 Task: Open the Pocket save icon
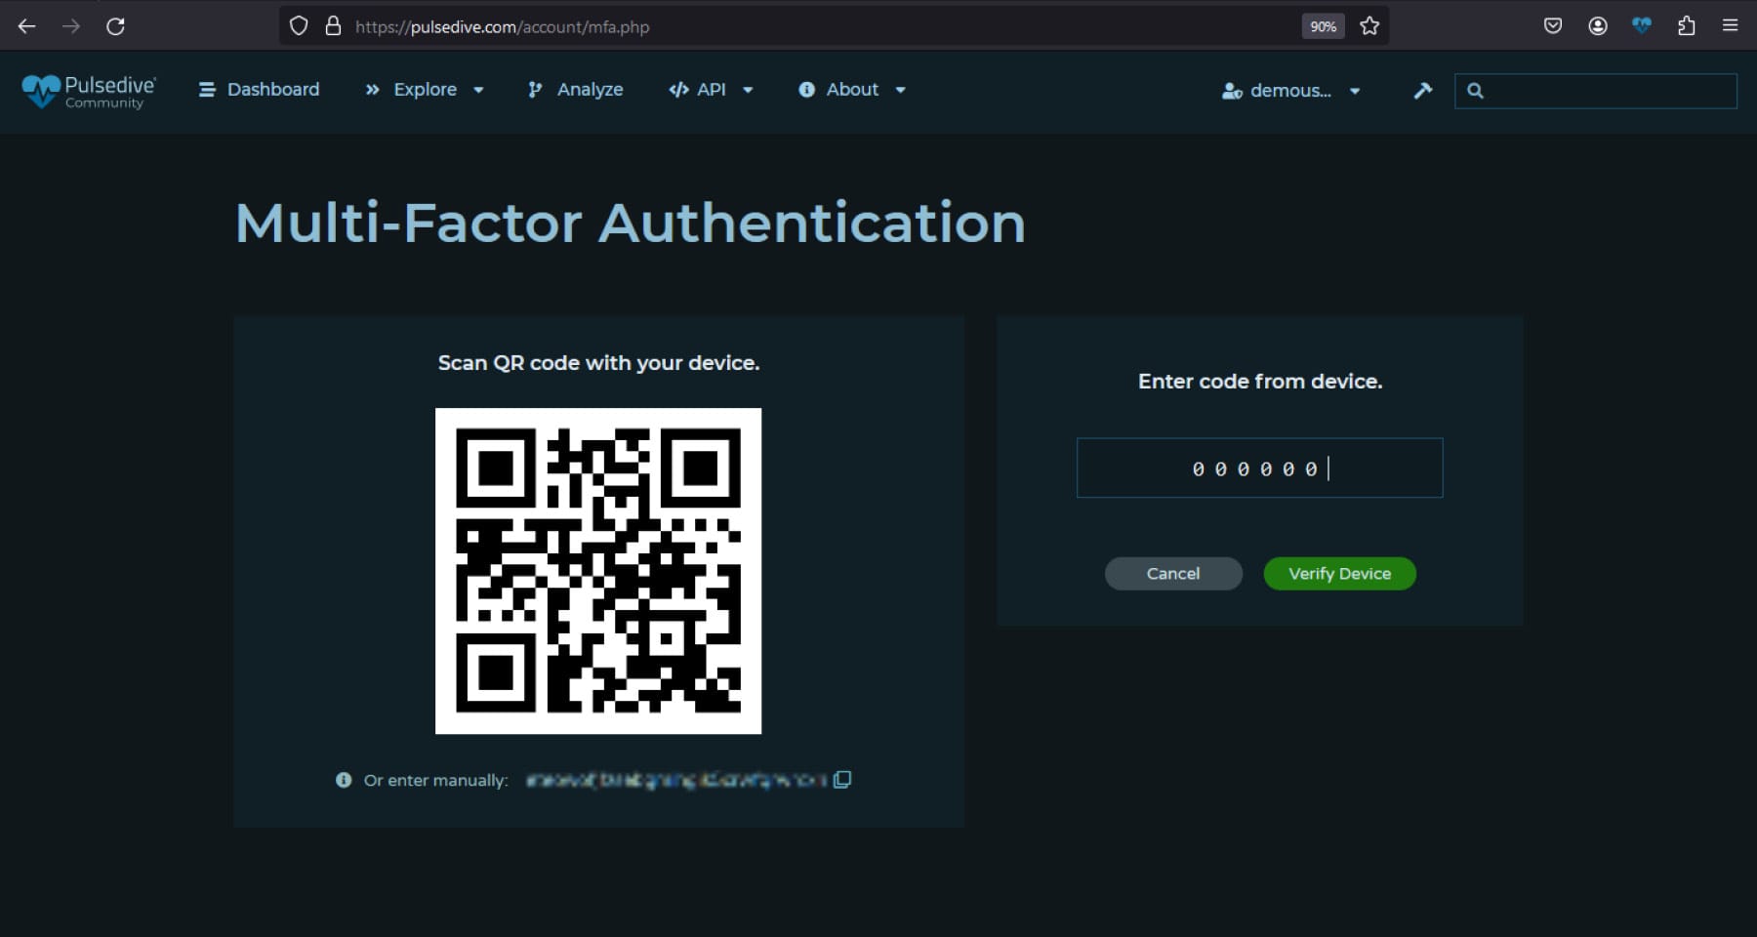pos(1553,26)
